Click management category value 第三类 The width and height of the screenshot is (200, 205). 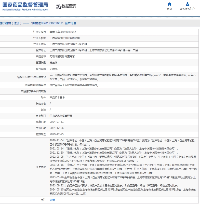(x=53, y=63)
